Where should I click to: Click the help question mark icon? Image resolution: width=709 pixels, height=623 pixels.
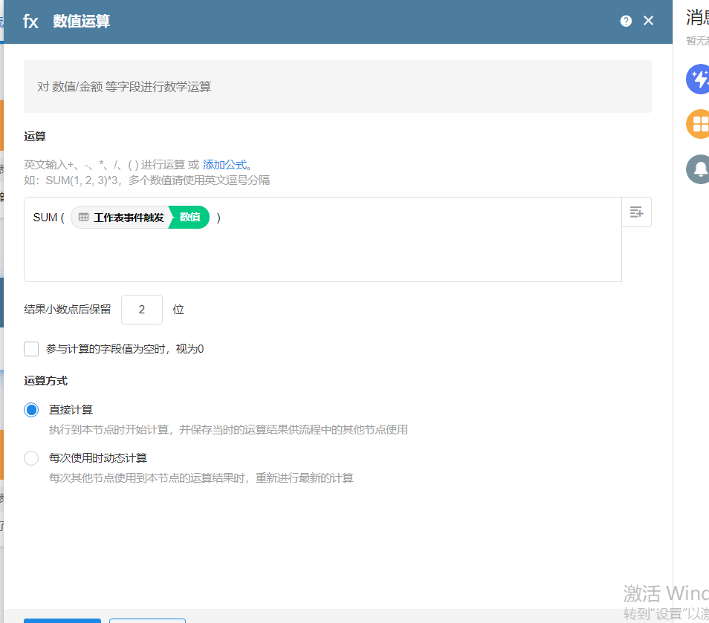point(626,21)
